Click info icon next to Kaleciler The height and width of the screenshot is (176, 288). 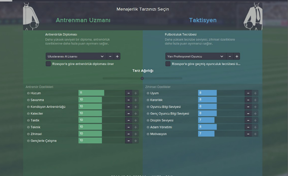tap(28, 113)
